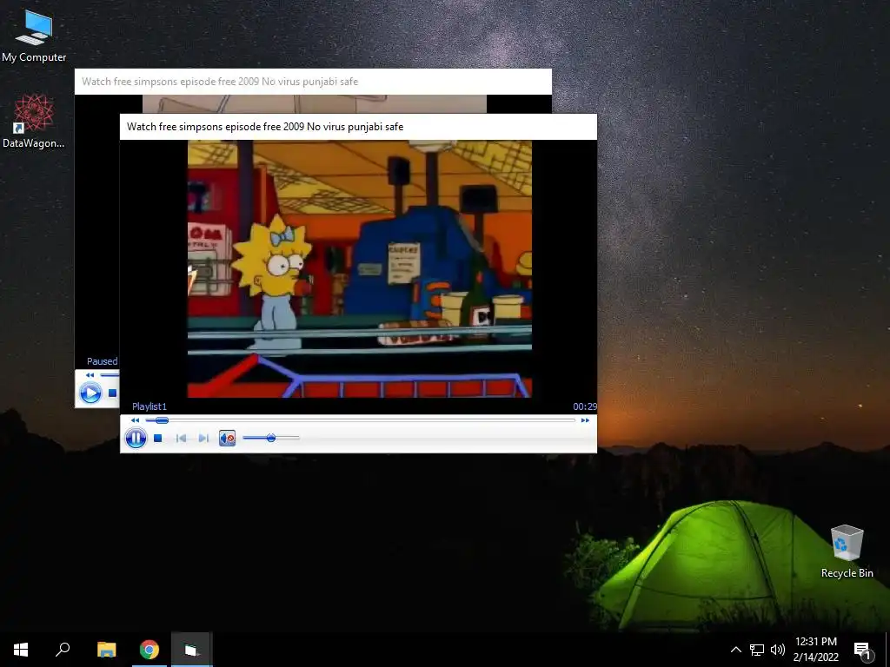Open network status tray icon
This screenshot has width=890, height=667.
tap(757, 650)
